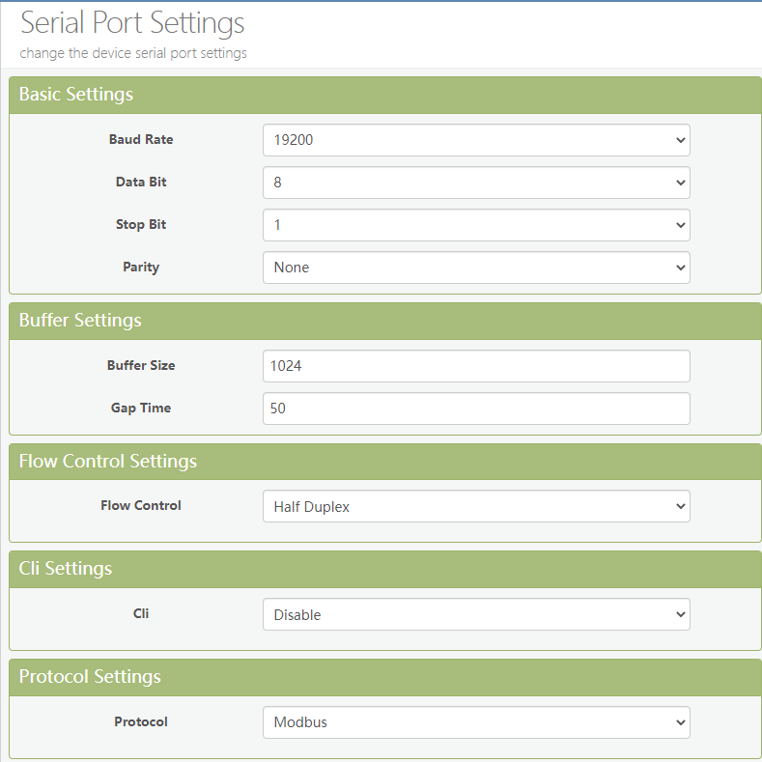The image size is (762, 762).
Task: Click into the Buffer Size input field
Action: (x=476, y=366)
